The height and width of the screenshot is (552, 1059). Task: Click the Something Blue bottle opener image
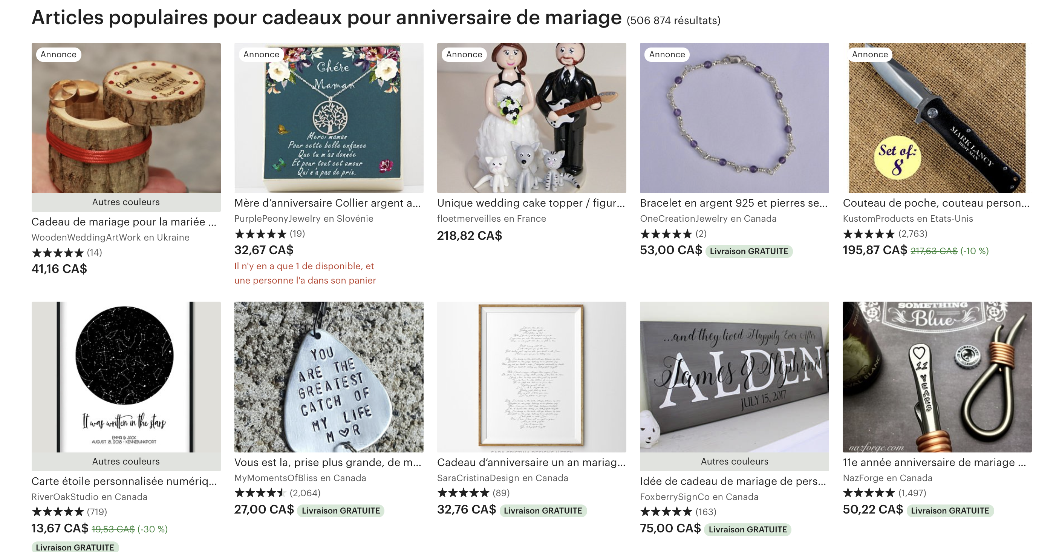pyautogui.click(x=937, y=377)
